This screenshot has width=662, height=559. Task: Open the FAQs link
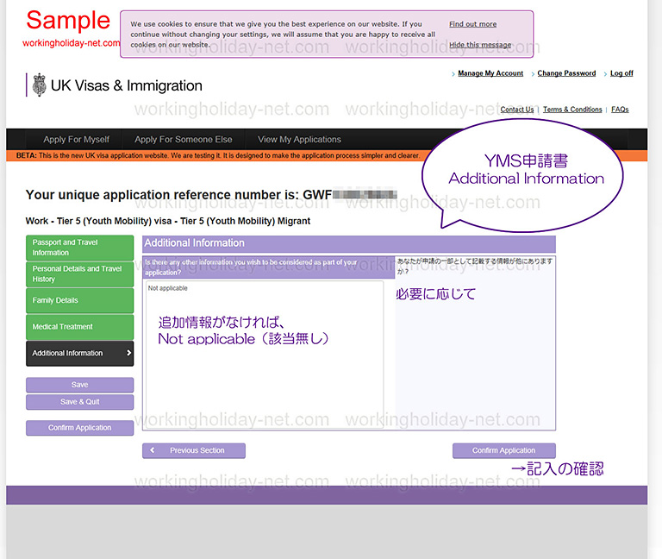[620, 110]
